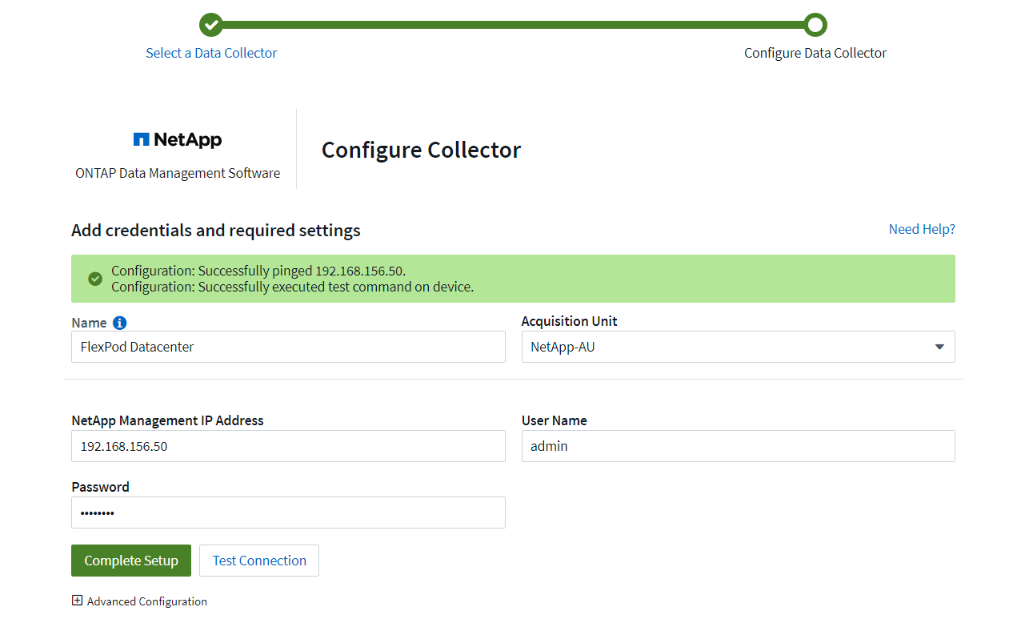Click the Test Connection button

(x=259, y=561)
